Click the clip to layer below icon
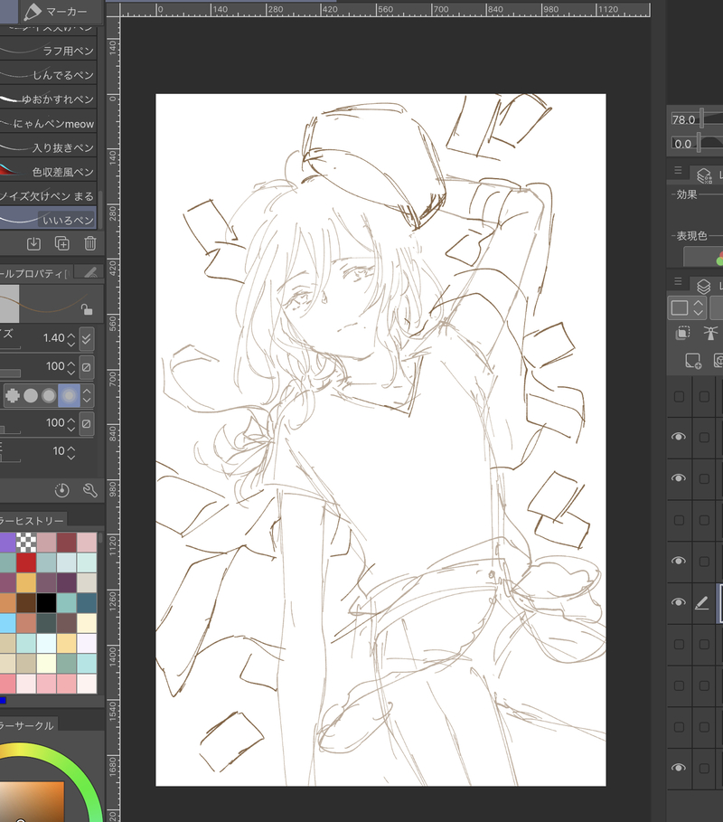Image resolution: width=723 pixels, height=822 pixels. point(682,333)
